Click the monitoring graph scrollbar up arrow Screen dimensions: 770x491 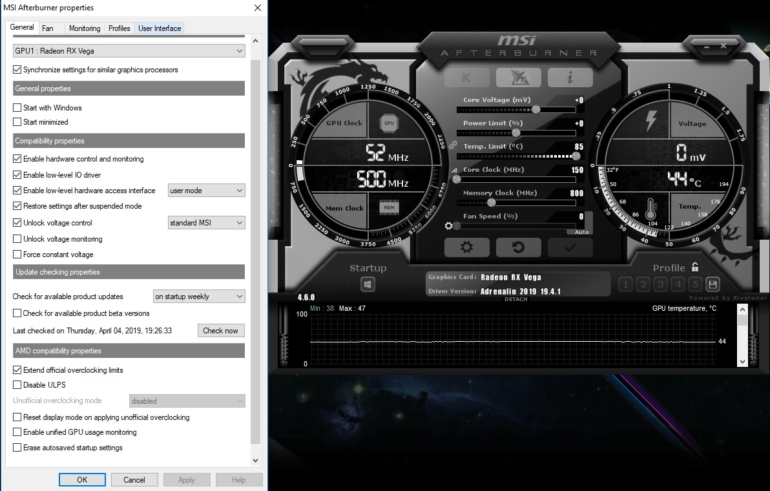coord(742,309)
